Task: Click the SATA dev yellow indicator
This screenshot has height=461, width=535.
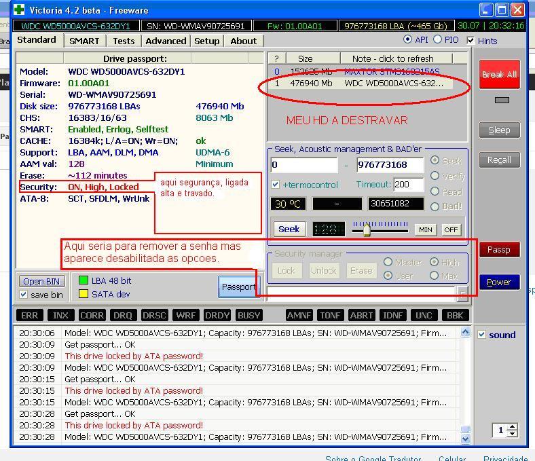Action: [x=84, y=294]
